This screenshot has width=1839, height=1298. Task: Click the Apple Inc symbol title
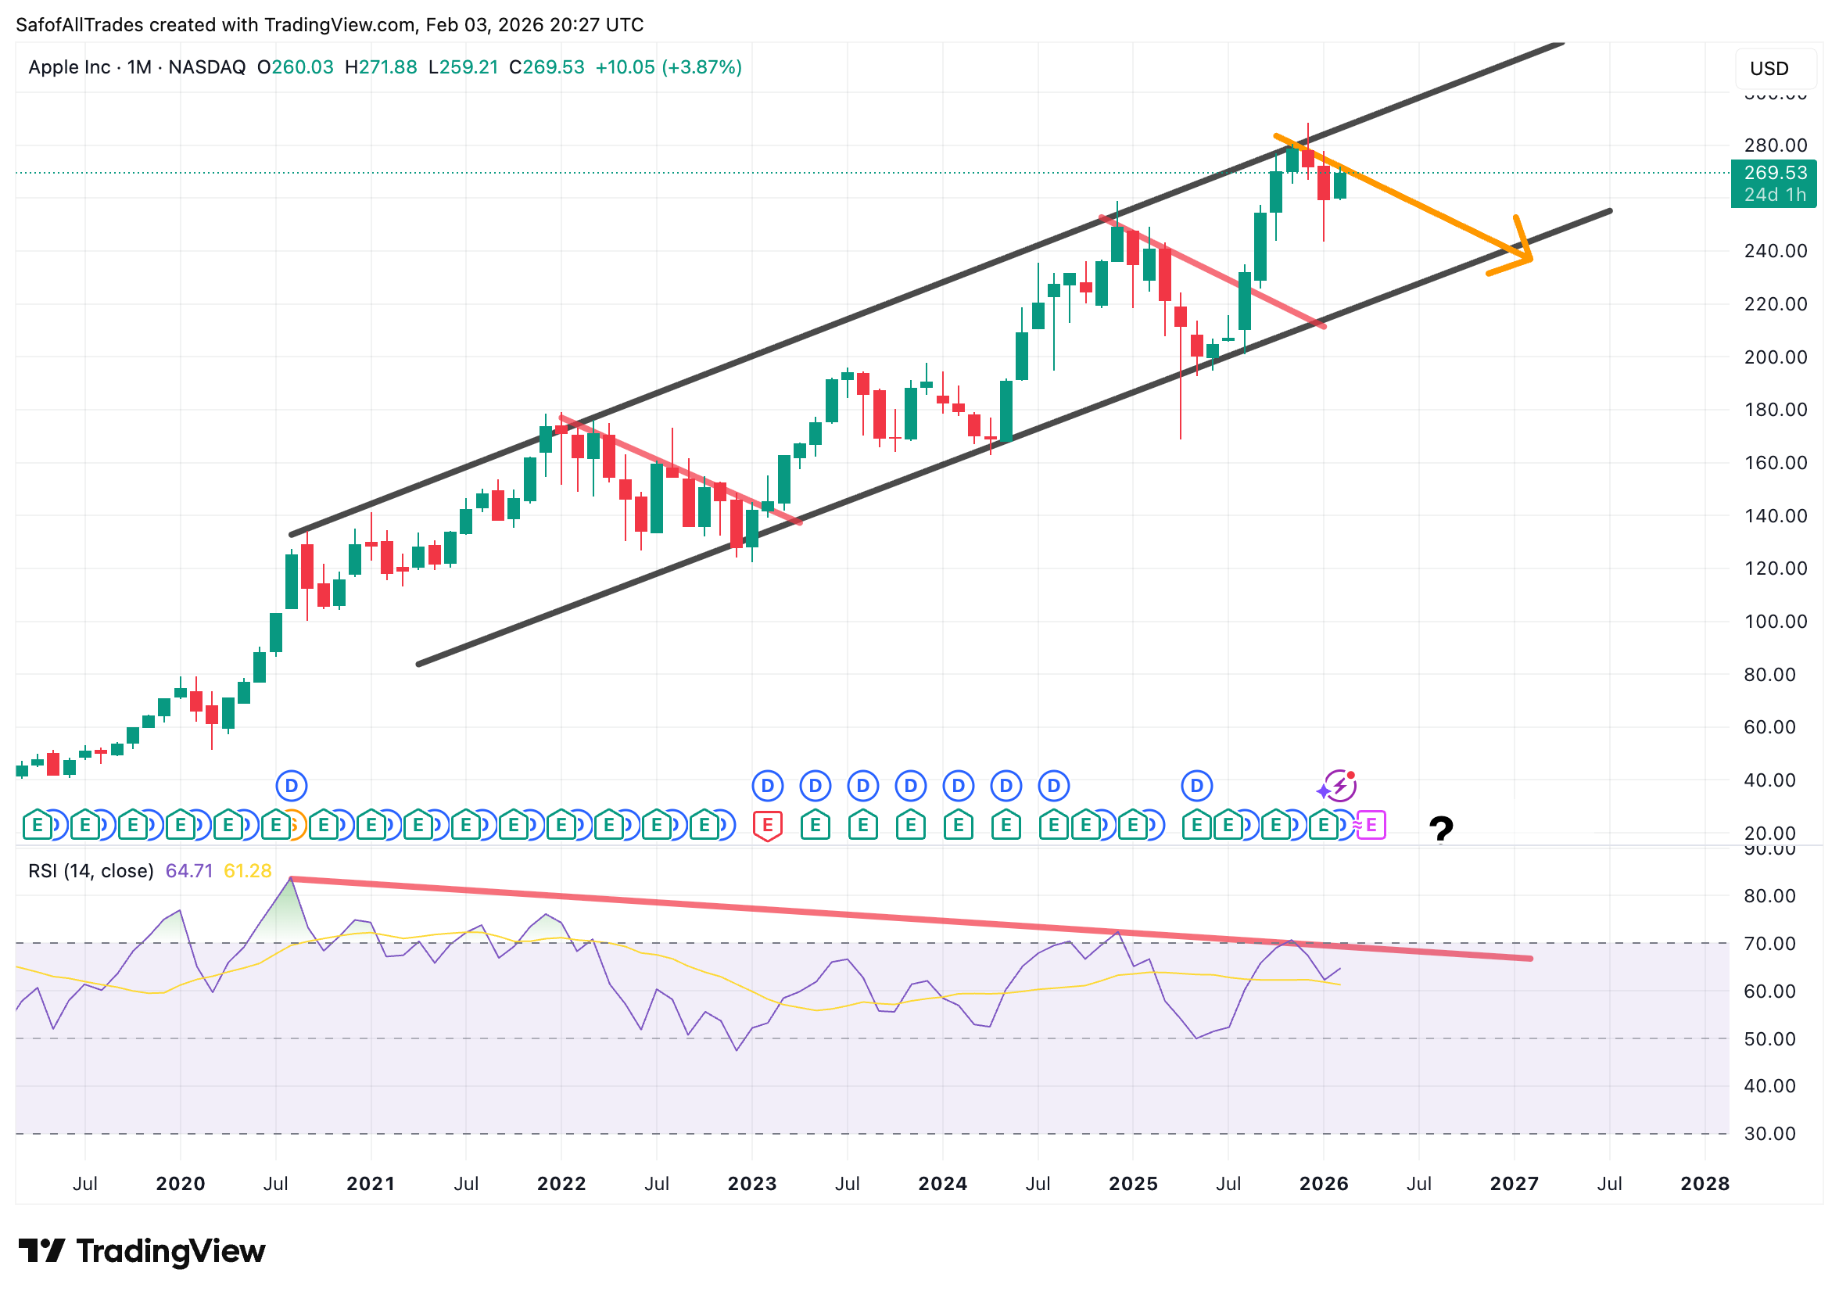point(69,67)
